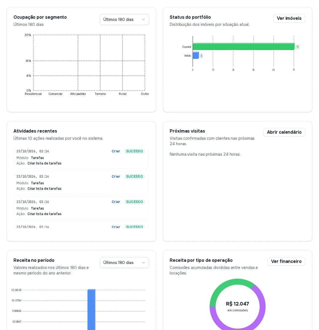Click the Residencial axis label
The height and width of the screenshot is (330, 319).
click(33, 94)
